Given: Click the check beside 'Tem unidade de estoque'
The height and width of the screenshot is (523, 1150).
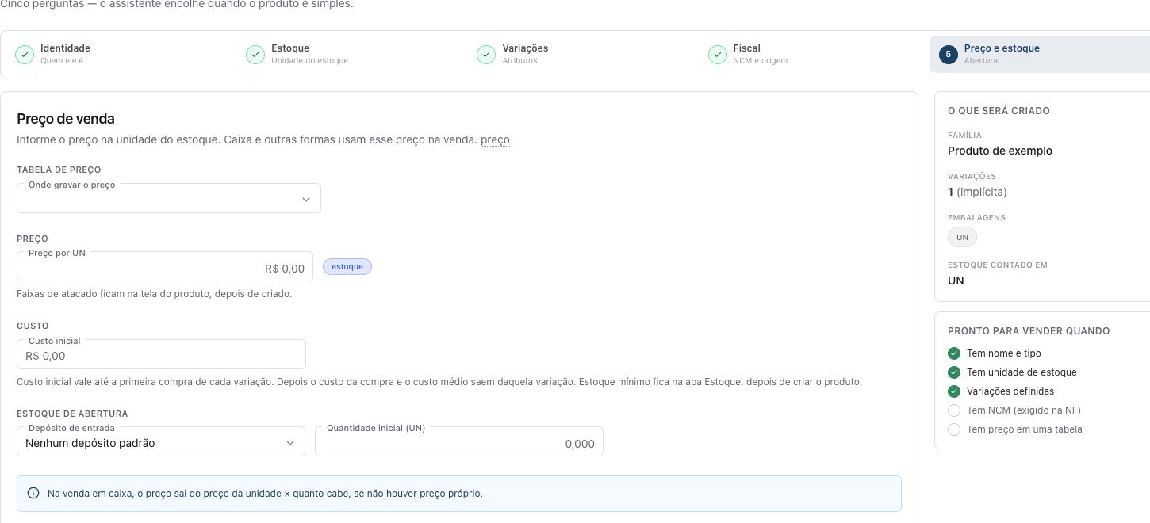Looking at the screenshot, I should click(x=954, y=372).
